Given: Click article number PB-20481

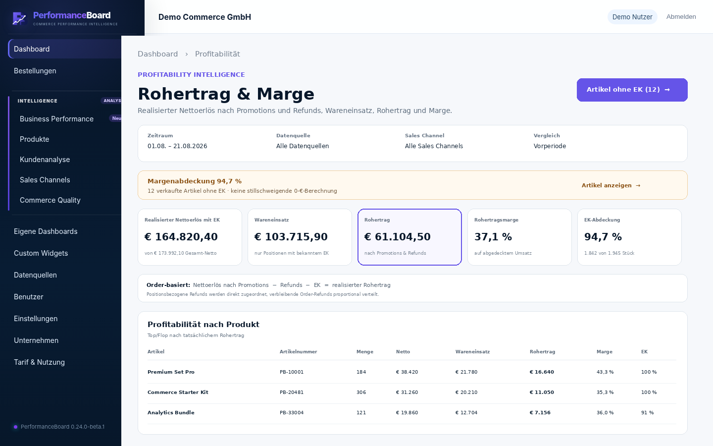Looking at the screenshot, I should [x=292, y=392].
